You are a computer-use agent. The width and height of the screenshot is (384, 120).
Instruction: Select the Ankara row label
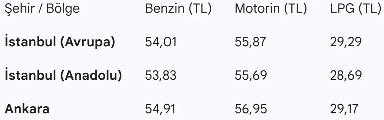pos(27,109)
